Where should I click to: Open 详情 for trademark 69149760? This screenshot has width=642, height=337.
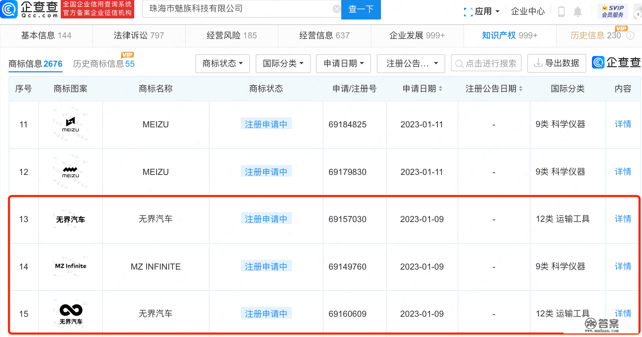coord(623,266)
